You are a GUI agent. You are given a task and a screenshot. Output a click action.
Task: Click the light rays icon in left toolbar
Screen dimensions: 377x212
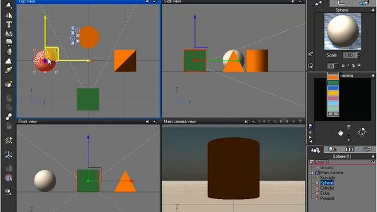point(9,140)
